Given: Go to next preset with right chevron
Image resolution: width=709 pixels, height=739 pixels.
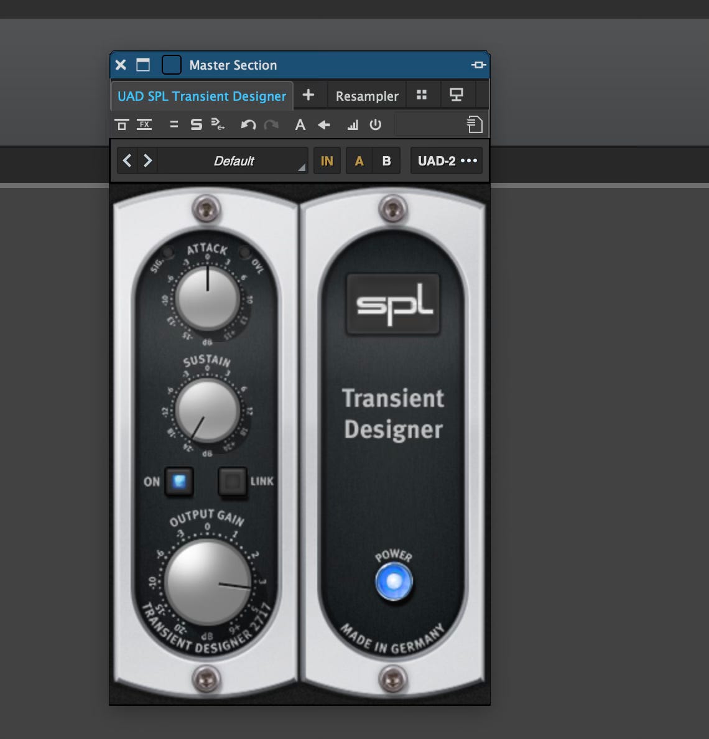Looking at the screenshot, I should [147, 160].
